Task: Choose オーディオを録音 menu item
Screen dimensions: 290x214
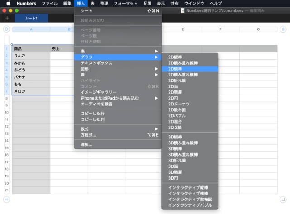Action: pos(118,104)
